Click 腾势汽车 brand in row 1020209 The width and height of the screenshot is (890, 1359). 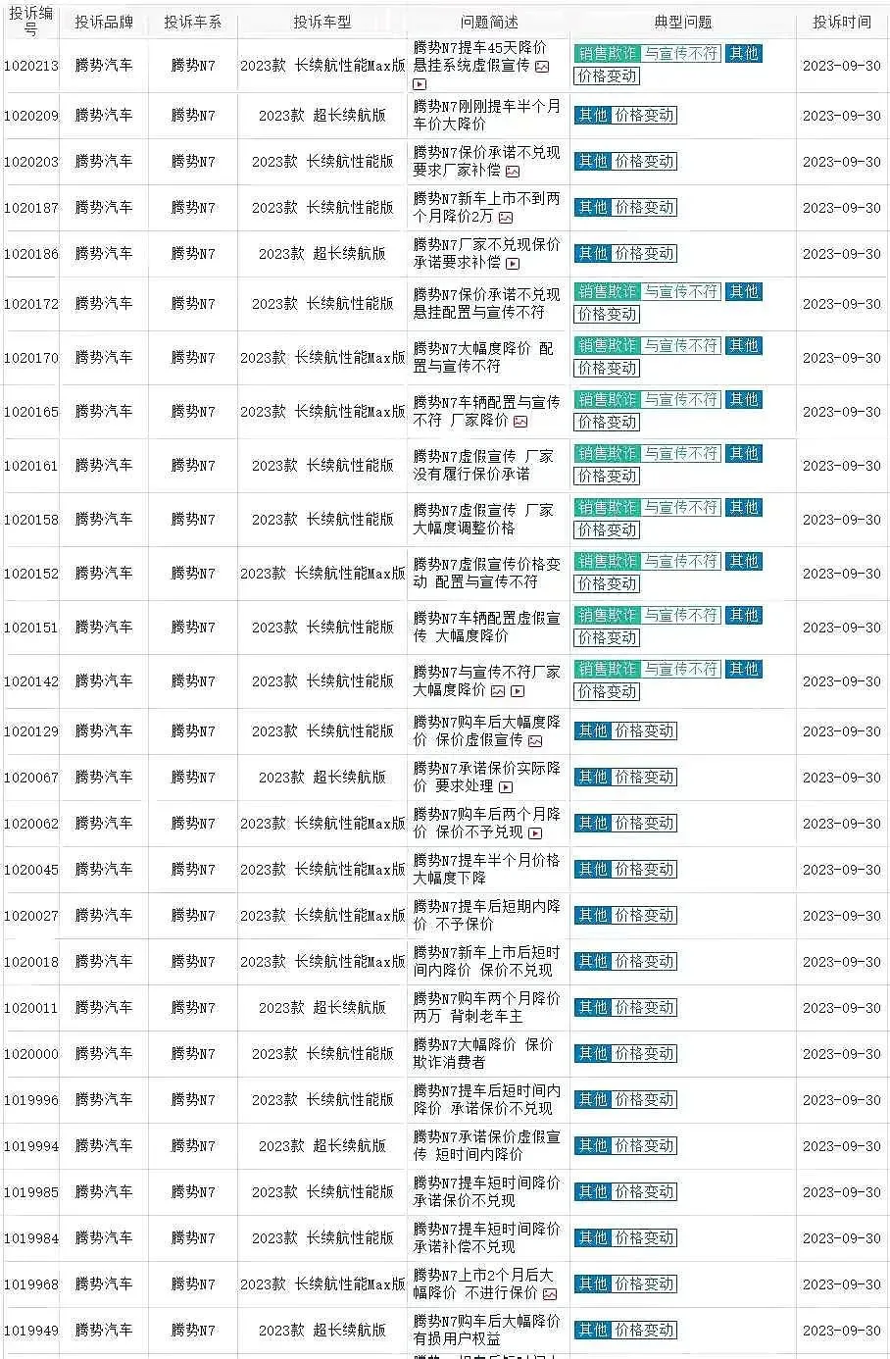click(x=104, y=116)
